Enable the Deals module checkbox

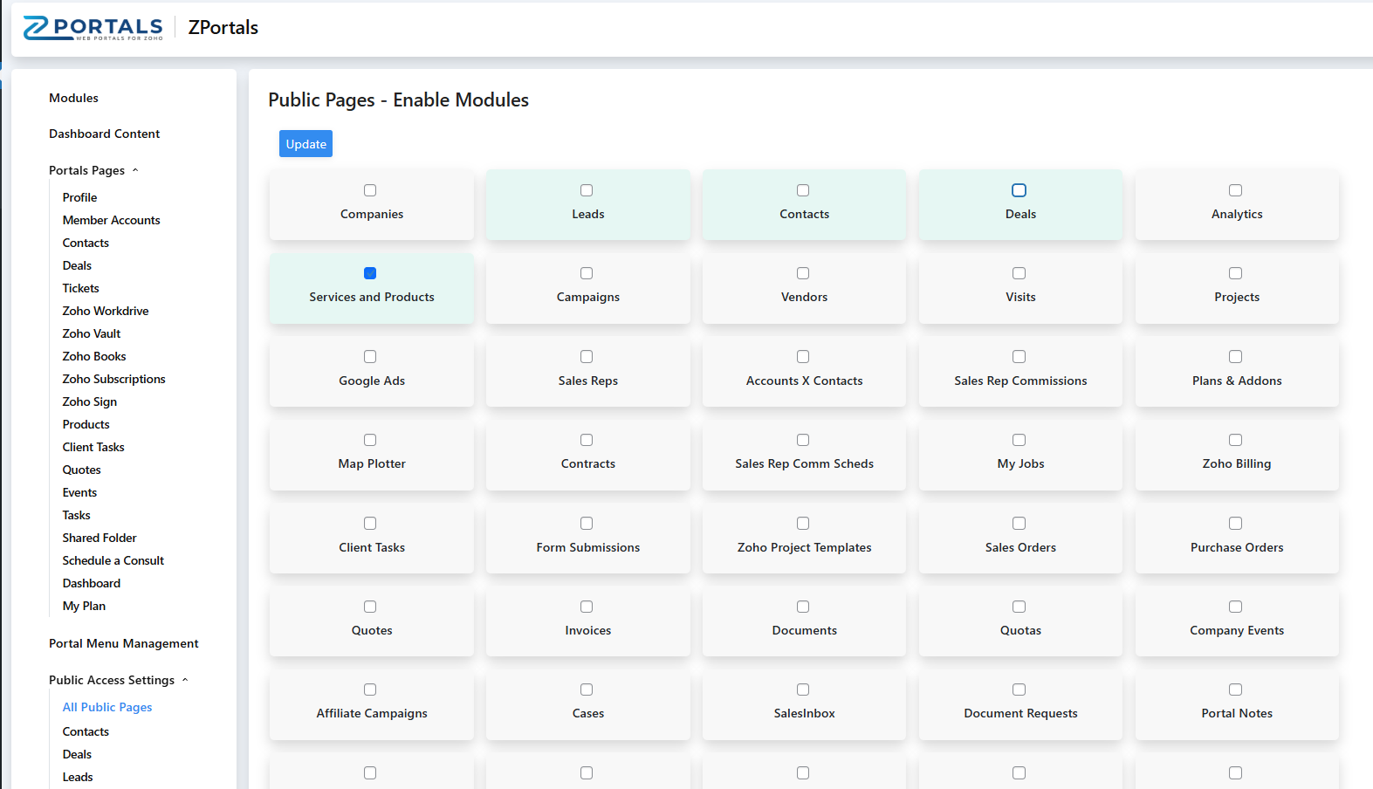[x=1019, y=190]
